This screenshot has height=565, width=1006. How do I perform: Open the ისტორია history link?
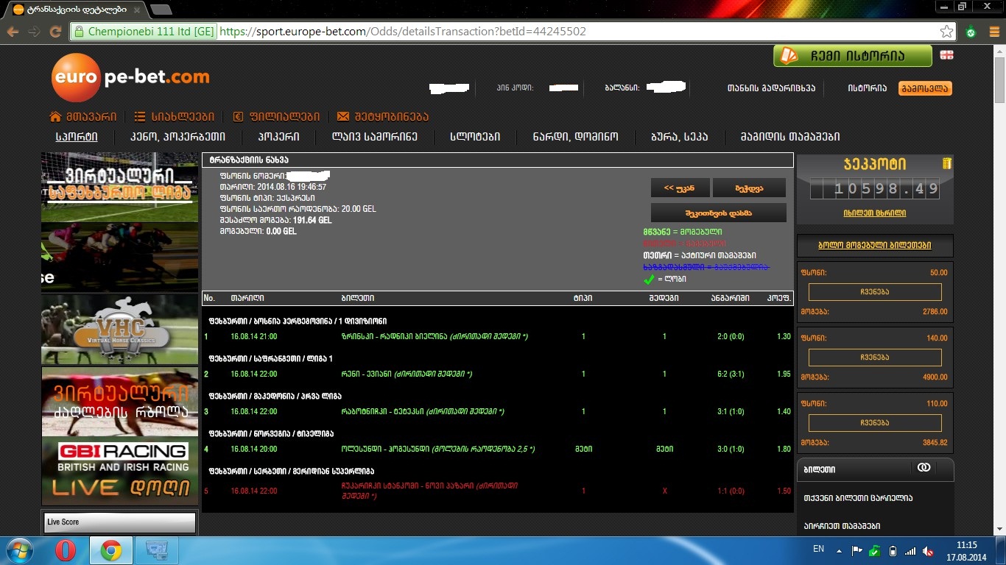[867, 88]
